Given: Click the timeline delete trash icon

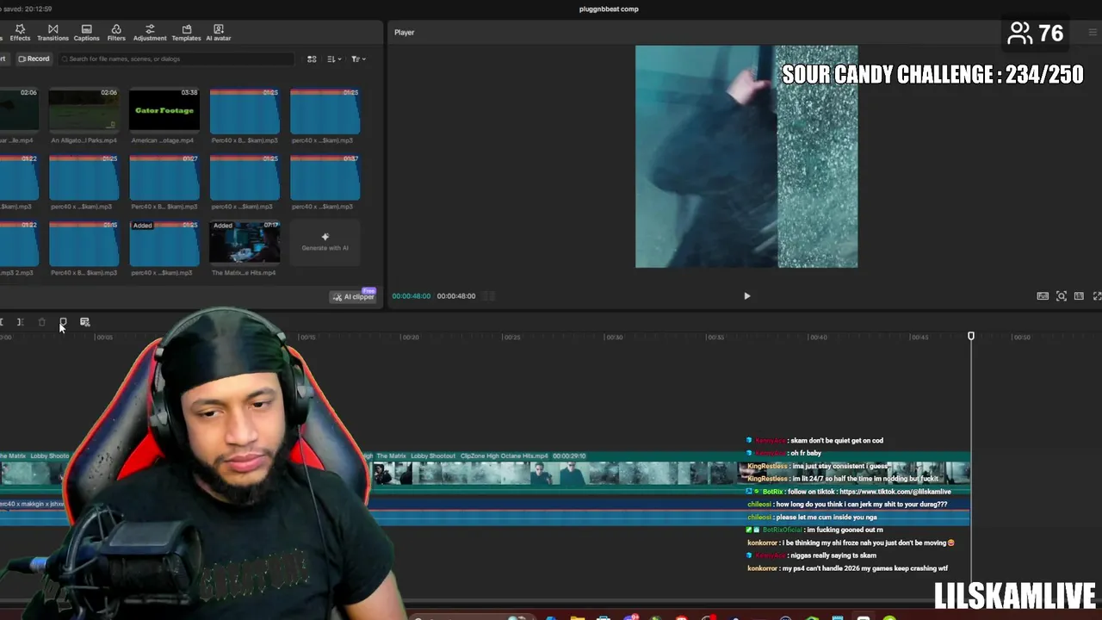Looking at the screenshot, I should 41,322.
